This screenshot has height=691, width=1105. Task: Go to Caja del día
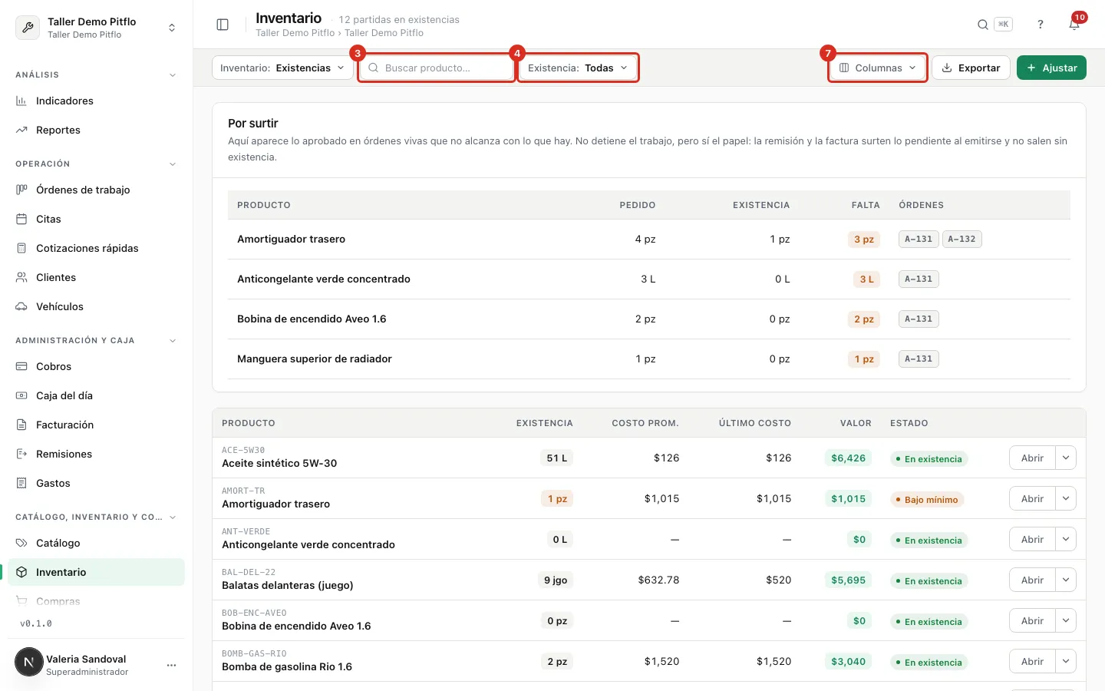pyautogui.click(x=96, y=395)
